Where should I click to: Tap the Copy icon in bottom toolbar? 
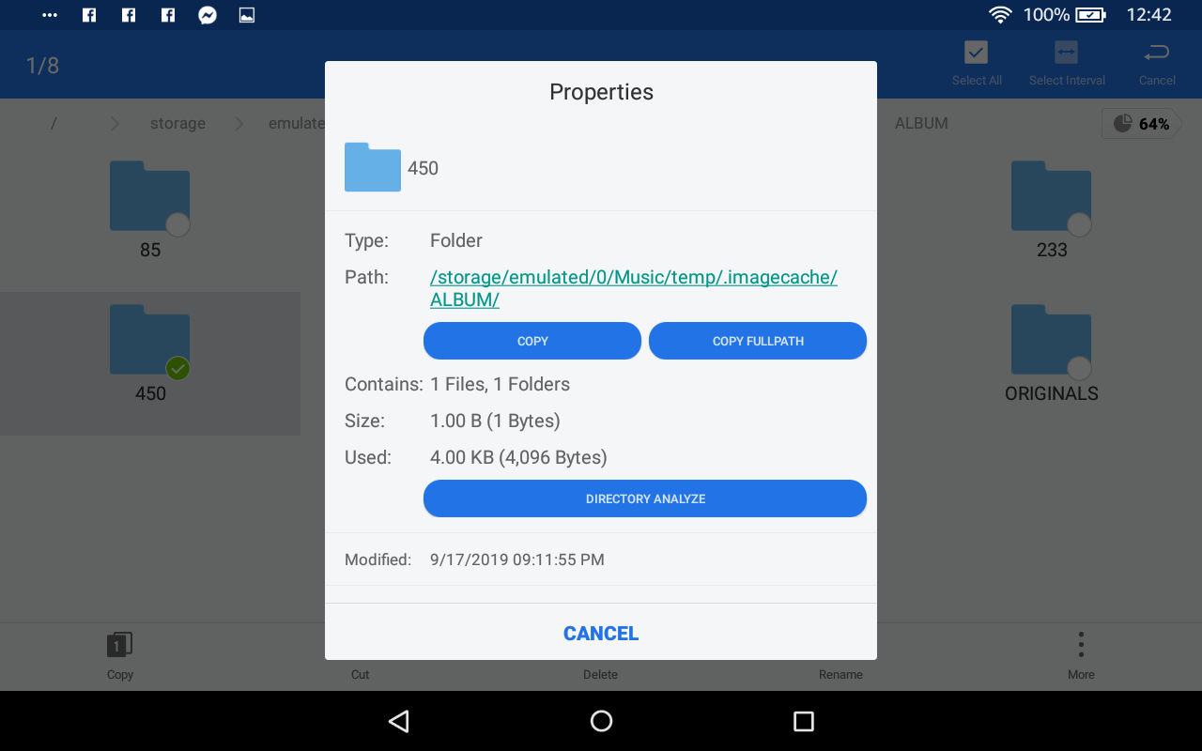[119, 645]
